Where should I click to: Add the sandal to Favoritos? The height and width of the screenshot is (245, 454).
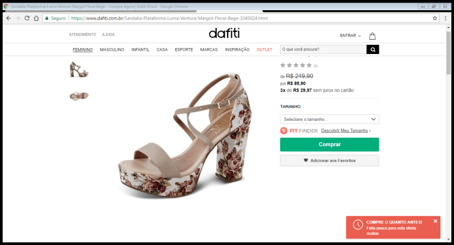coord(329,160)
